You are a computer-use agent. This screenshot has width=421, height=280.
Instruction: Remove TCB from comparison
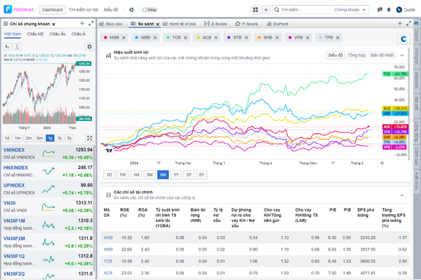click(185, 38)
